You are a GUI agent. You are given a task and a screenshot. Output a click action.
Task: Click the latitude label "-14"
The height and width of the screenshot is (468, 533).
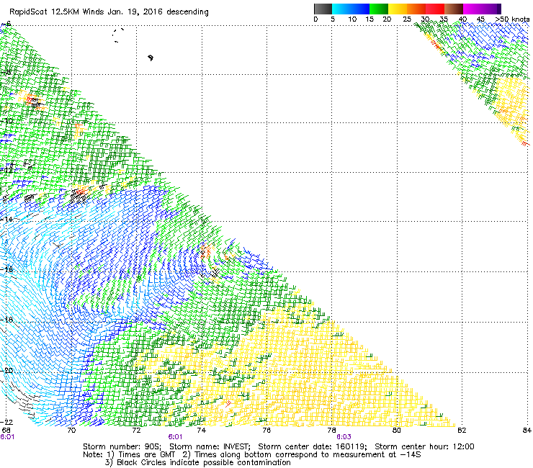[x=6, y=220]
